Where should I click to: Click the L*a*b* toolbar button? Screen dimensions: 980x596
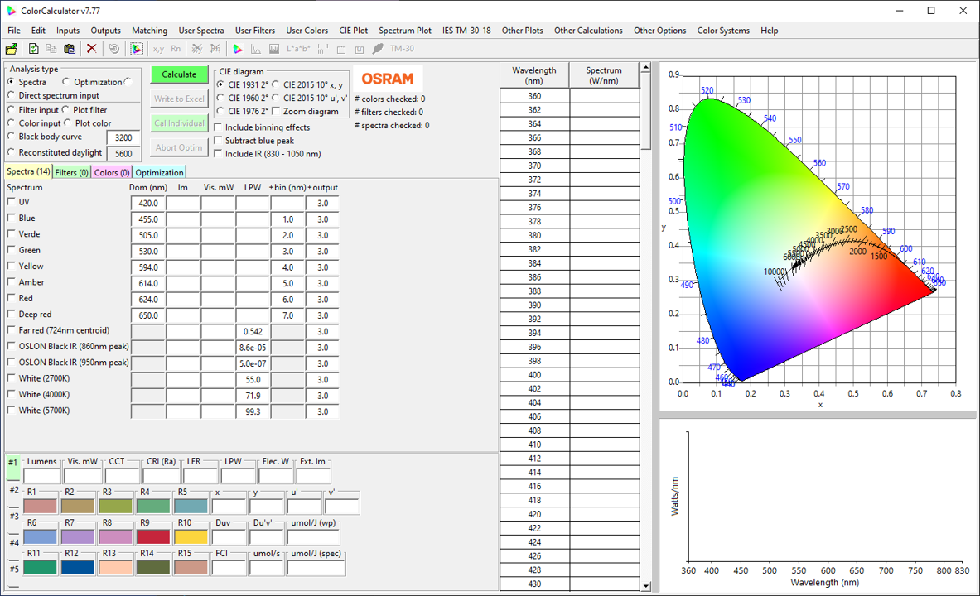(x=298, y=50)
